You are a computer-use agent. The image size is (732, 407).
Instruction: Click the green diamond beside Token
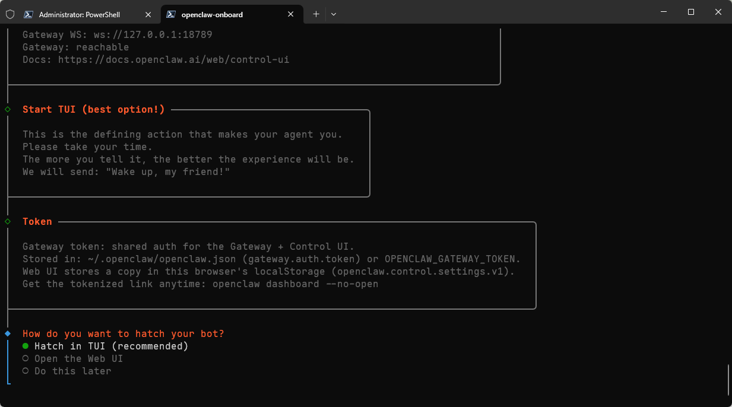[8, 221]
